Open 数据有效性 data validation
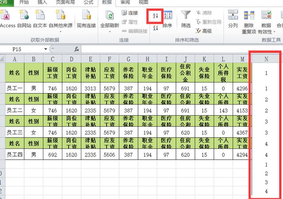Viewport: 283px width, 199px height. (x=266, y=22)
